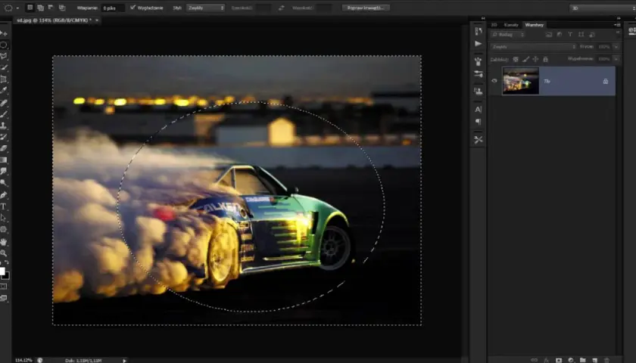Image resolution: width=636 pixels, height=363 pixels.
Task: Select the Hand tool
Action: coord(4,242)
